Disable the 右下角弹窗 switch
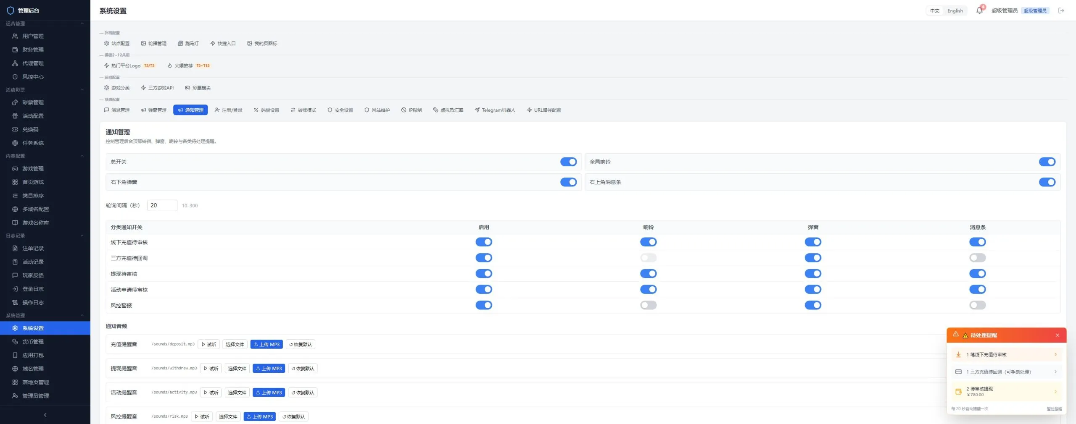The height and width of the screenshot is (424, 1076). point(569,182)
